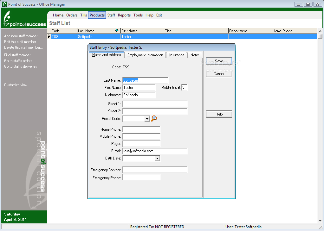The image size is (324, 231).
Task: Click the Emergency Phone field
Action: (x=141, y=177)
